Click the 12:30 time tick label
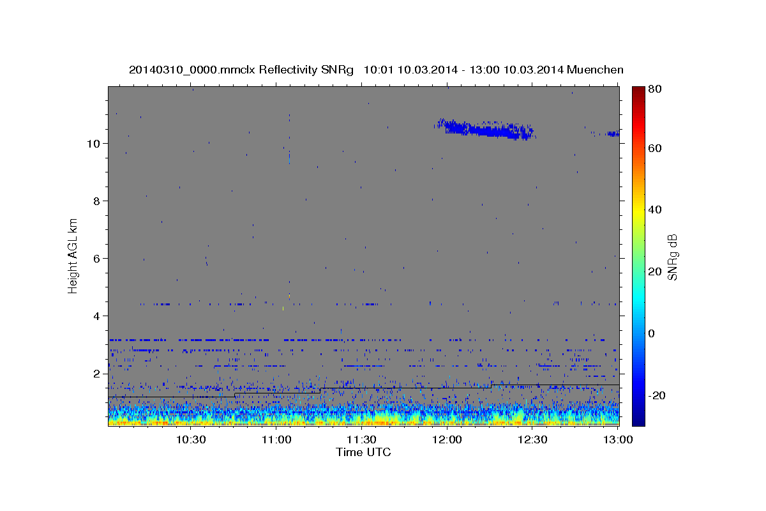 [x=532, y=439]
